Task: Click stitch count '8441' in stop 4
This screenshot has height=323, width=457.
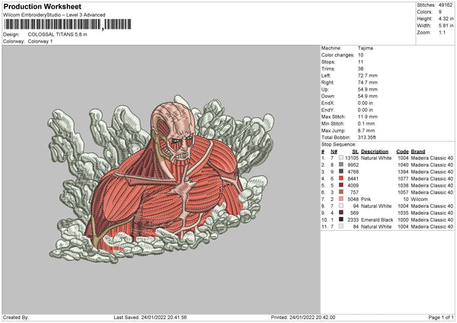Action: pos(353,179)
